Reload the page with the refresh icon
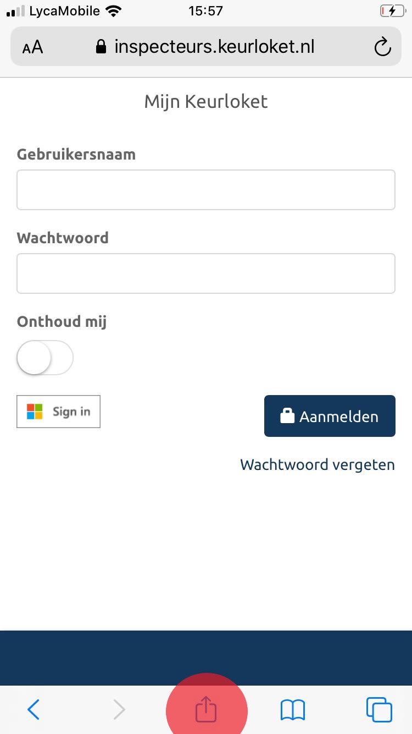 pos(382,47)
